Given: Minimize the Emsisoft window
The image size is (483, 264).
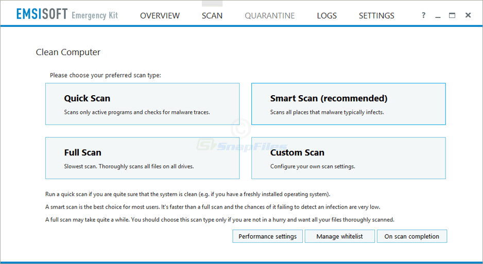Looking at the screenshot, I should tap(438, 16).
